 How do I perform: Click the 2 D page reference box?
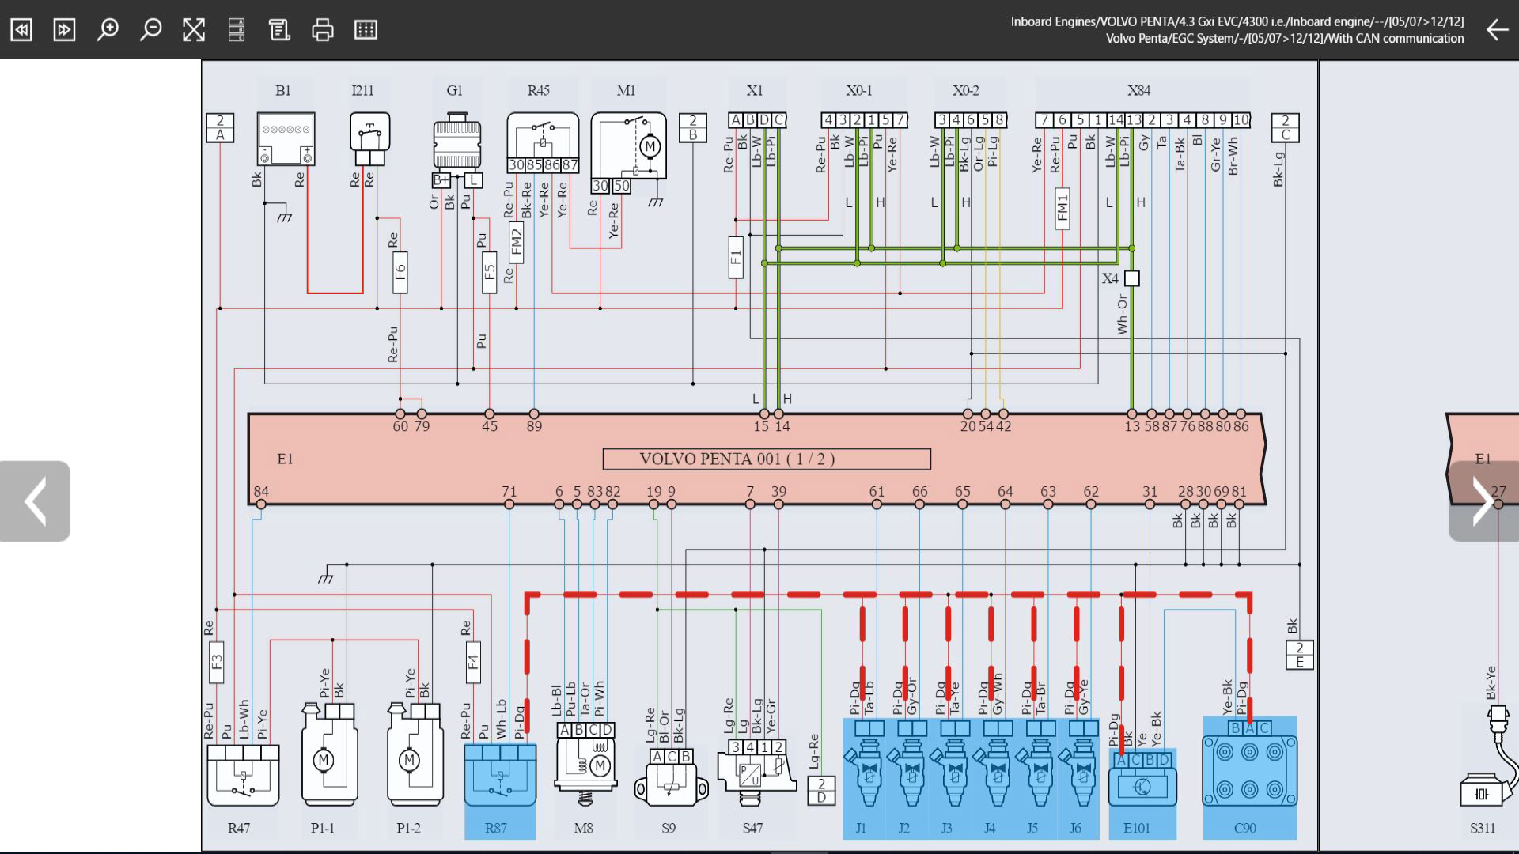tap(821, 791)
